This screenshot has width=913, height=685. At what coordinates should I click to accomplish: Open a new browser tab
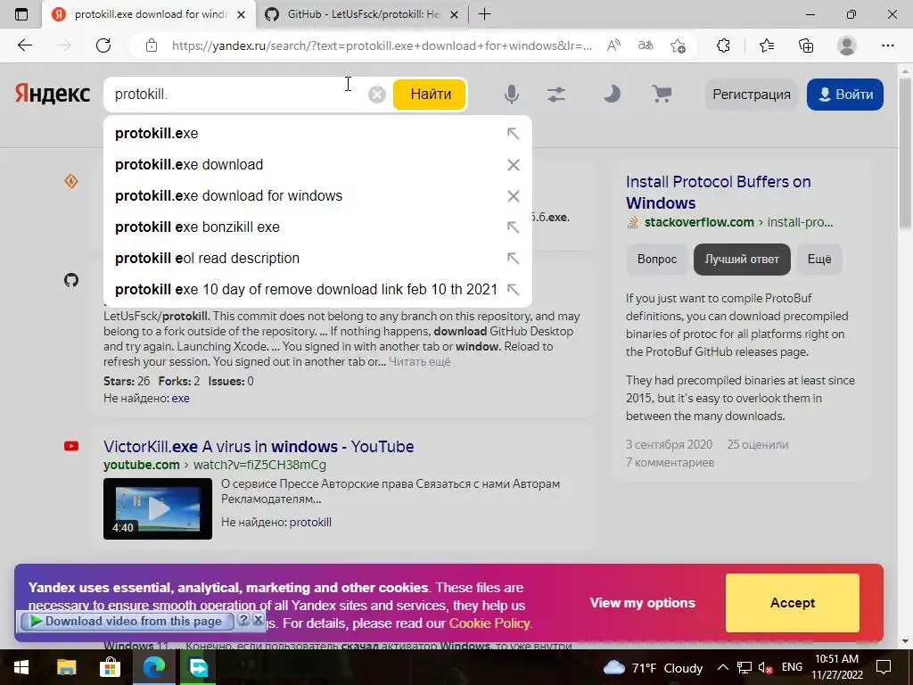pos(484,14)
